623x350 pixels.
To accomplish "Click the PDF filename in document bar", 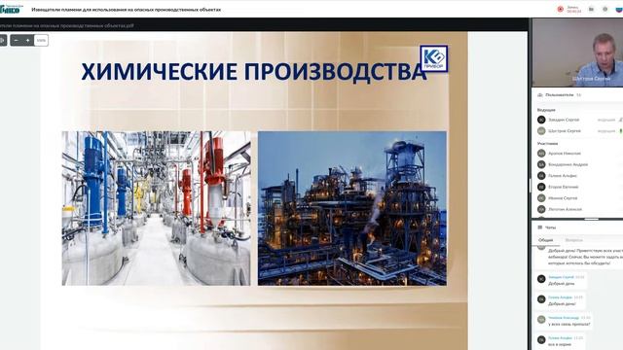I will pyautogui.click(x=67, y=26).
